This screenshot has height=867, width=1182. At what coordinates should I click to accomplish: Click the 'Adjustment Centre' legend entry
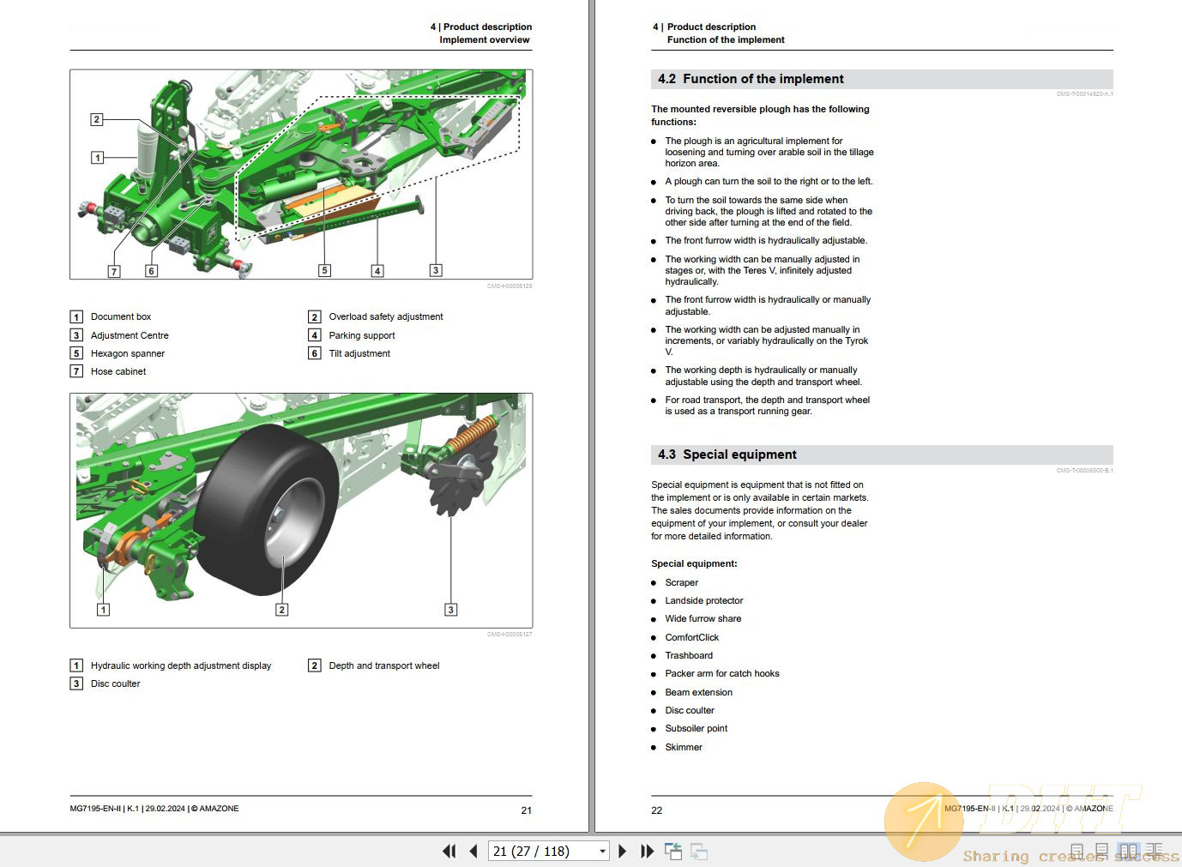pos(130,335)
